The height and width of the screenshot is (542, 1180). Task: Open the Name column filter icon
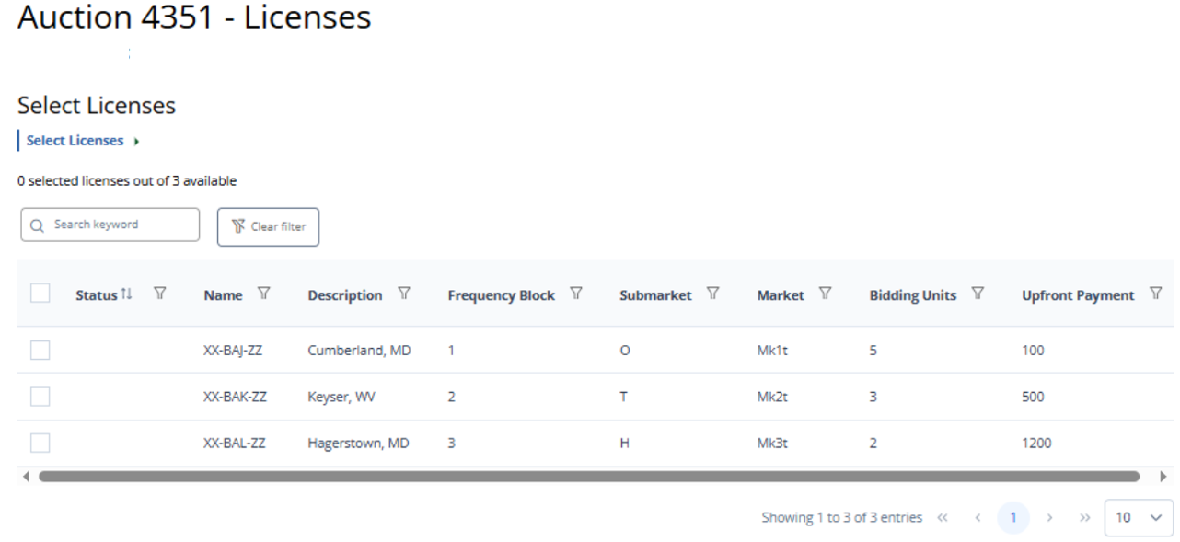pos(264,294)
